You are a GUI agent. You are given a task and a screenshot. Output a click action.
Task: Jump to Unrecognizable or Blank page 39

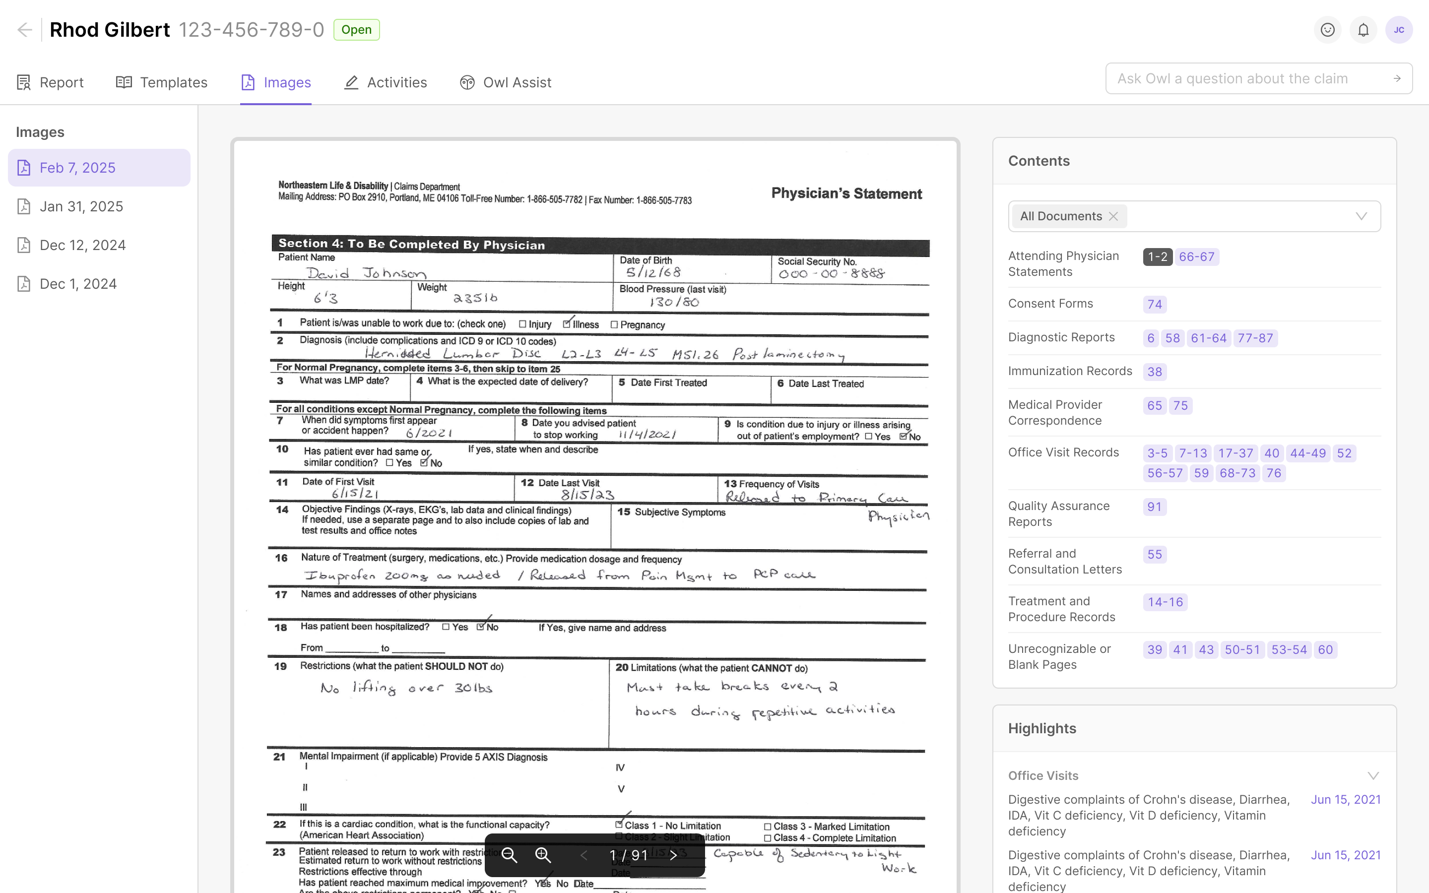pyautogui.click(x=1155, y=650)
